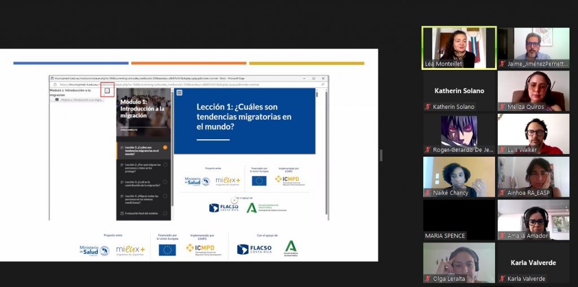The width and height of the screenshot is (578, 287).
Task: Click the muted mic icon beside Karla Valverde
Action: click(x=502, y=279)
